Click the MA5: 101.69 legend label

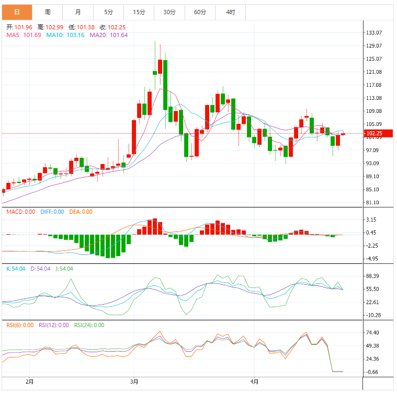(x=24, y=35)
